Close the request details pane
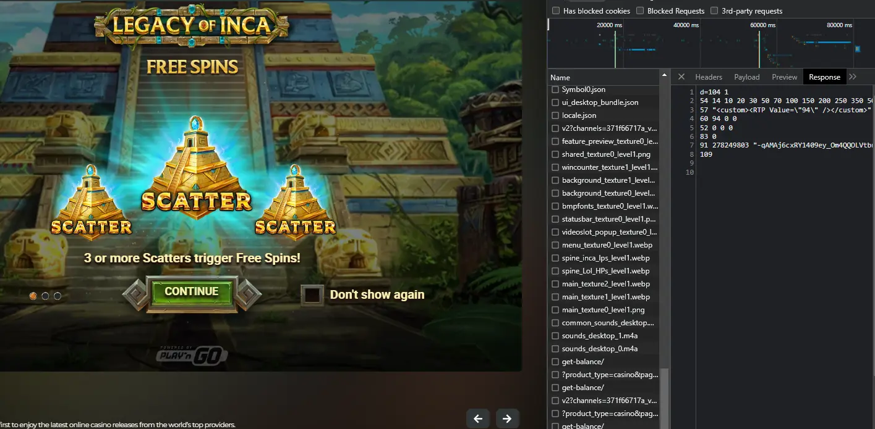 coord(681,77)
